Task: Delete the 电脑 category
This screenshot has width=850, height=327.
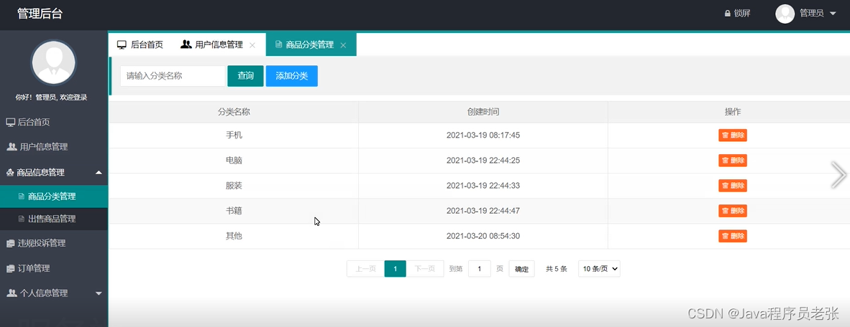Action: (733, 161)
